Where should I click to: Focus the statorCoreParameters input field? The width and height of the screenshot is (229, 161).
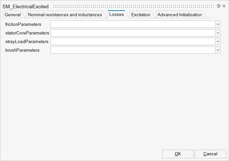point(133,33)
